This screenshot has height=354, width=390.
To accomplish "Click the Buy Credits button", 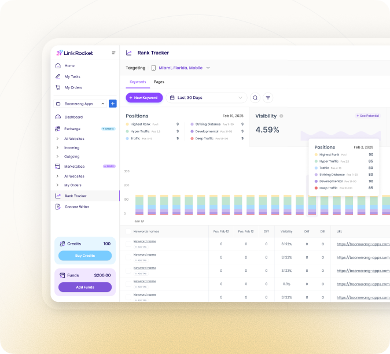I will (x=85, y=256).
